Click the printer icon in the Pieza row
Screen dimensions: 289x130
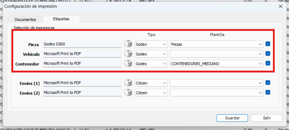128,44
